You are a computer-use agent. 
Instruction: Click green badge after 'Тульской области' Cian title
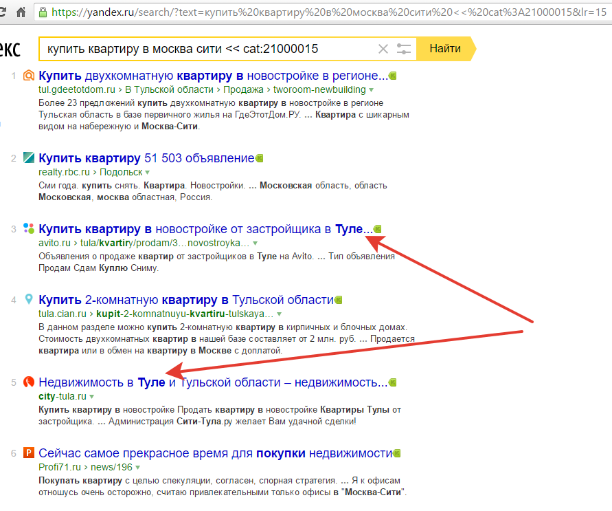(339, 300)
